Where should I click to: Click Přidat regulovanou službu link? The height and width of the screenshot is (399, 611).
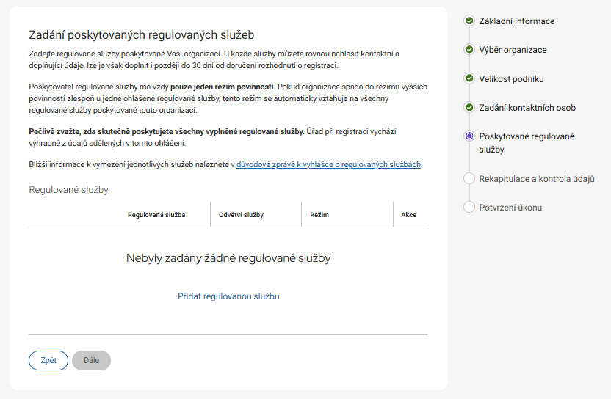point(228,296)
